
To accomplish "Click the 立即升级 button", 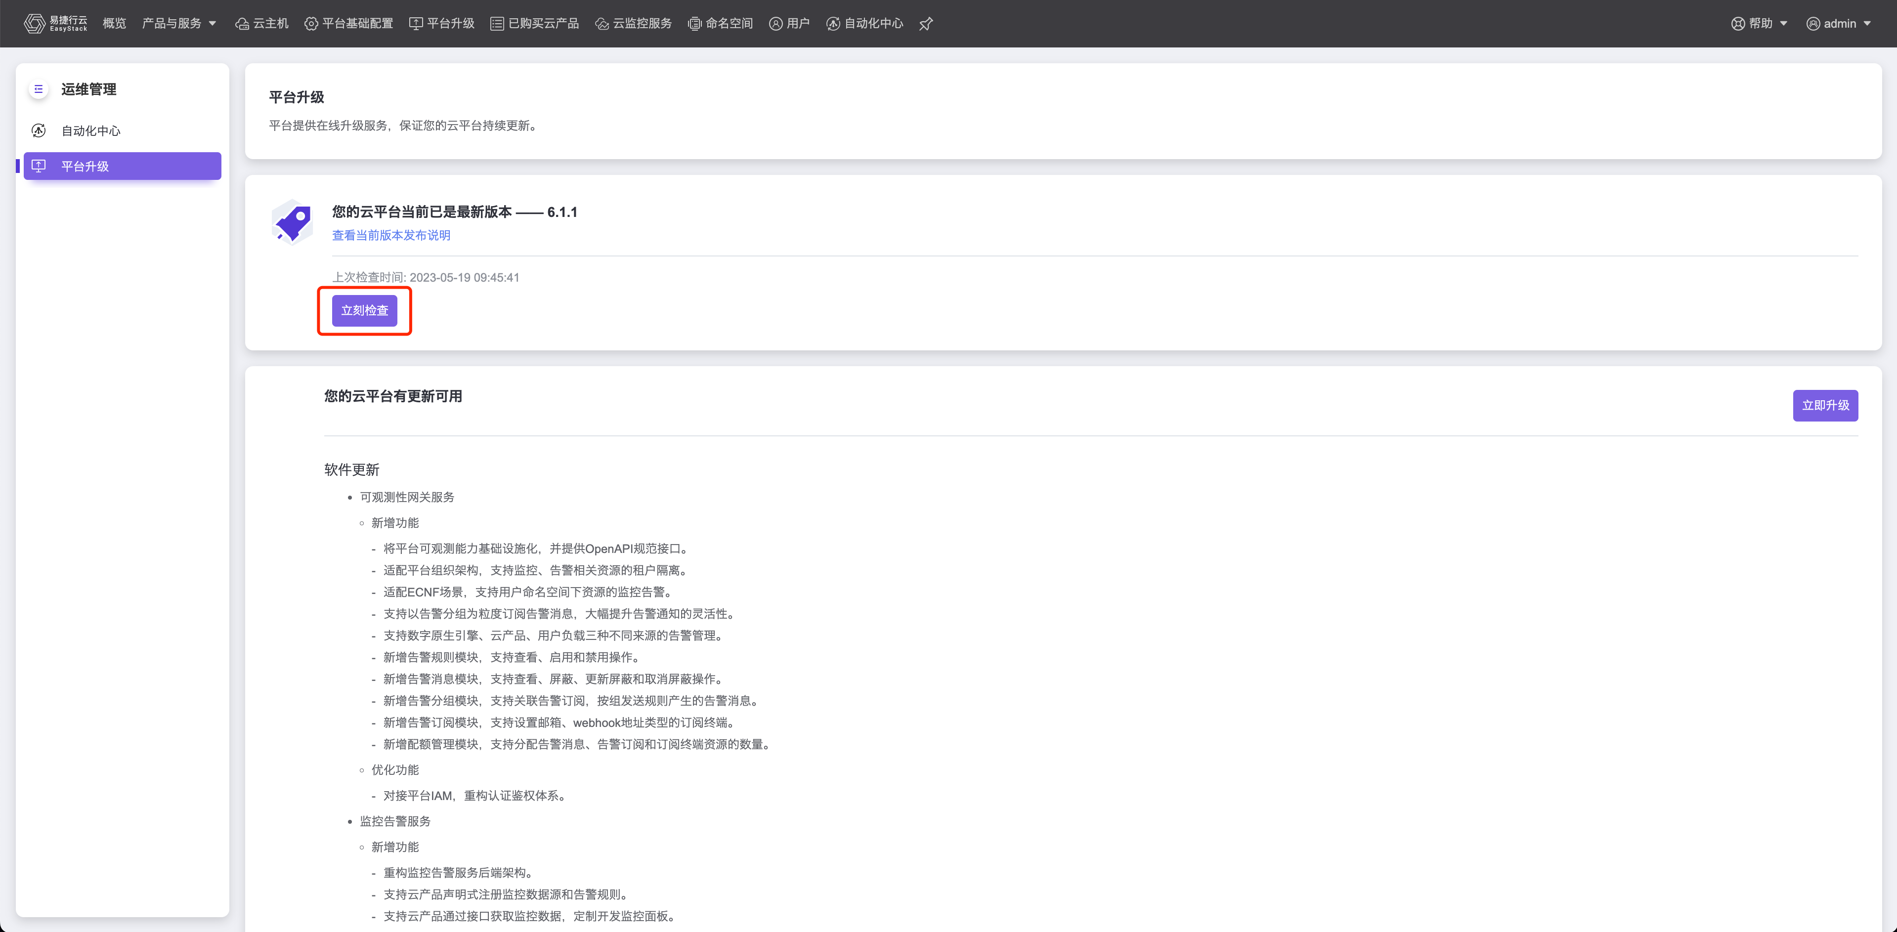I will [1825, 406].
